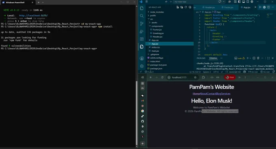Click Spaces: 2 indentation status item
This screenshot has height=149, width=276.
[207, 72]
